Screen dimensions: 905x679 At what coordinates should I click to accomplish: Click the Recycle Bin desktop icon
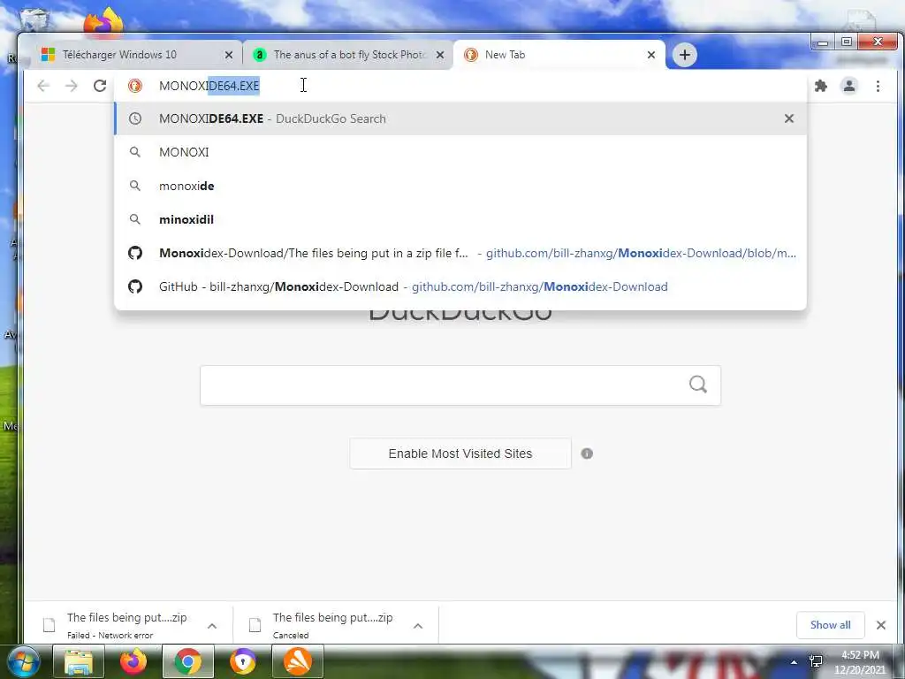click(x=34, y=19)
